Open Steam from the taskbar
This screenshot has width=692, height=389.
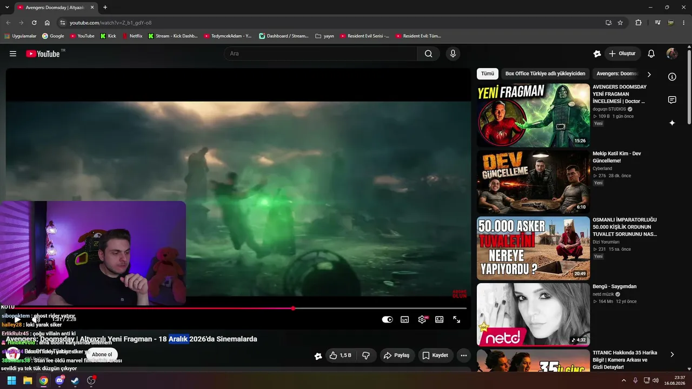pyautogui.click(x=75, y=380)
